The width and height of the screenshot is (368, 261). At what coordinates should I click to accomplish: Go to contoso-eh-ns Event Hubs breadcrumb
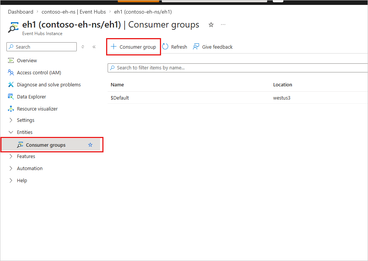pyautogui.click(x=74, y=12)
